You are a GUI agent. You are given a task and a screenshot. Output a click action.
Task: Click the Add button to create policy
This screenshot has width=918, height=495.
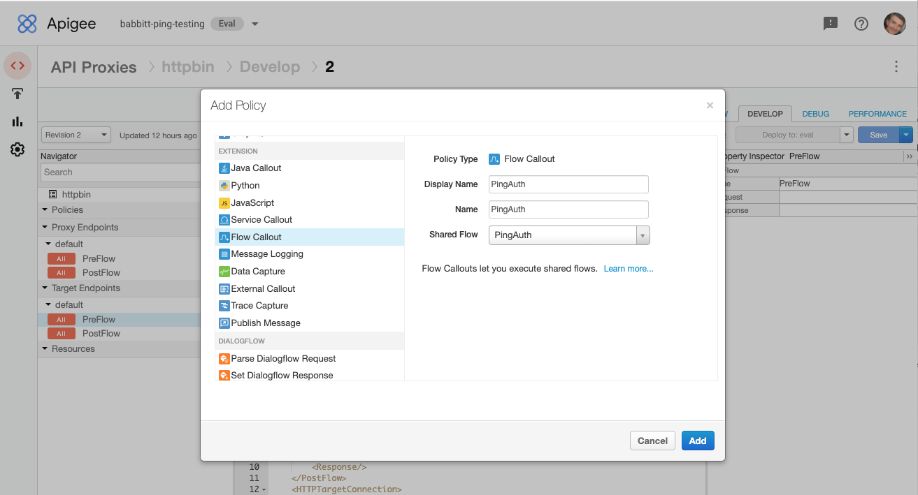coord(697,441)
